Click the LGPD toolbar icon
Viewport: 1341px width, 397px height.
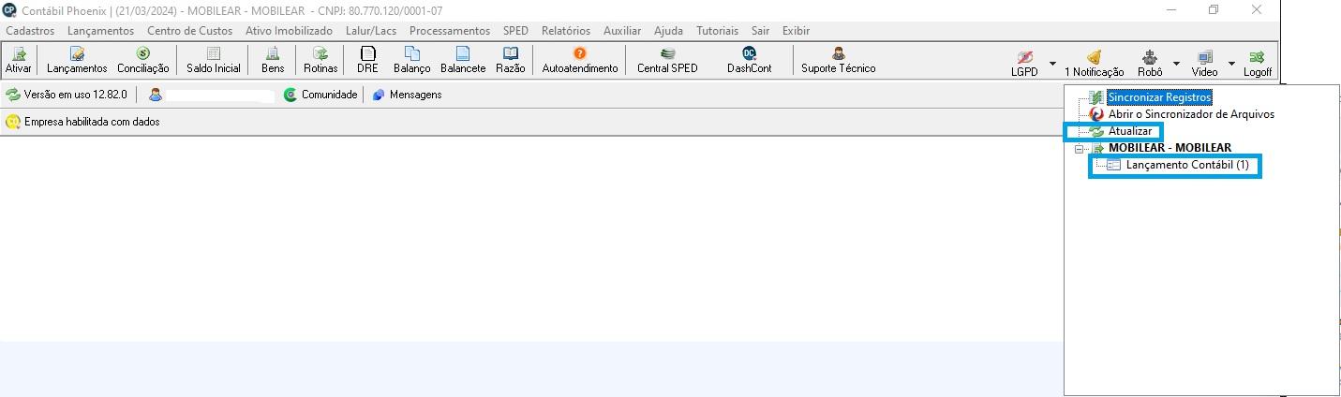pos(1024,64)
